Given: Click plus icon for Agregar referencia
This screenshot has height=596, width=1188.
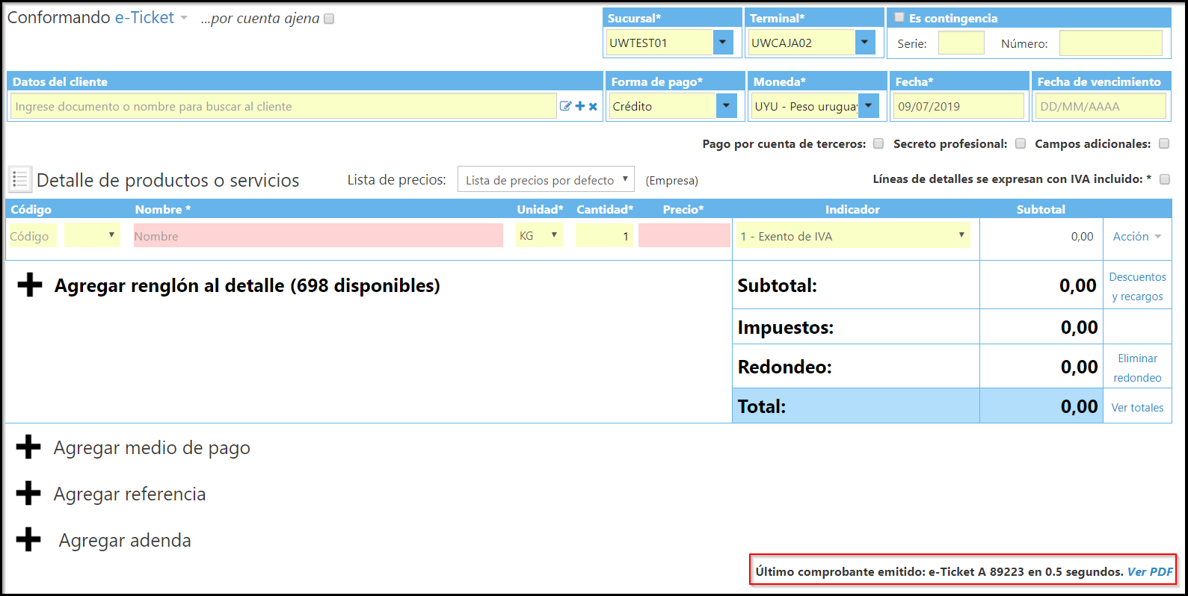Looking at the screenshot, I should tap(28, 494).
